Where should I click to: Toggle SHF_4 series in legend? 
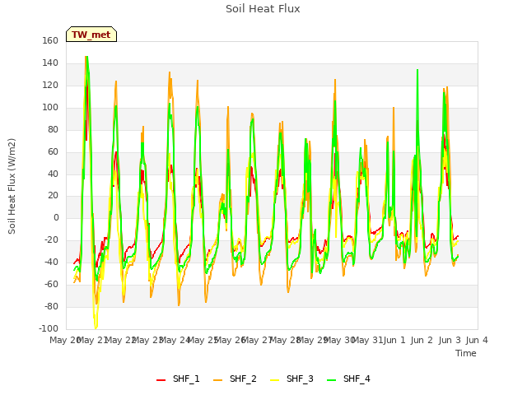[348, 379]
